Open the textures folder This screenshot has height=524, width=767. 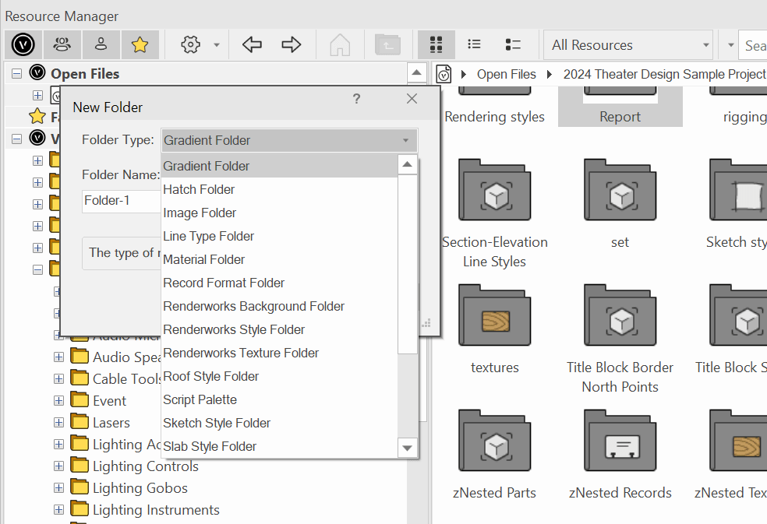tap(494, 315)
